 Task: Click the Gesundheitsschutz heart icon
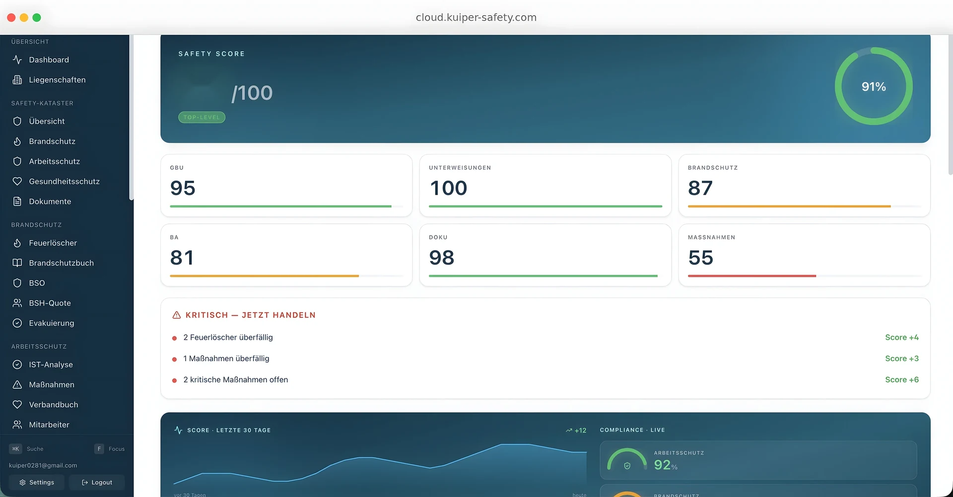pyautogui.click(x=17, y=182)
